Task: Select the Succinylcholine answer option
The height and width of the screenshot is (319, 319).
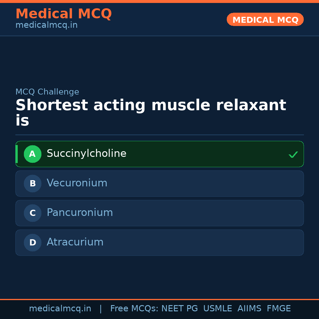Action: pyautogui.click(x=159, y=154)
